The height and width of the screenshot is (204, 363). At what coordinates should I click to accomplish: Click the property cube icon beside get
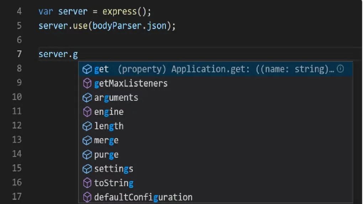(87, 69)
